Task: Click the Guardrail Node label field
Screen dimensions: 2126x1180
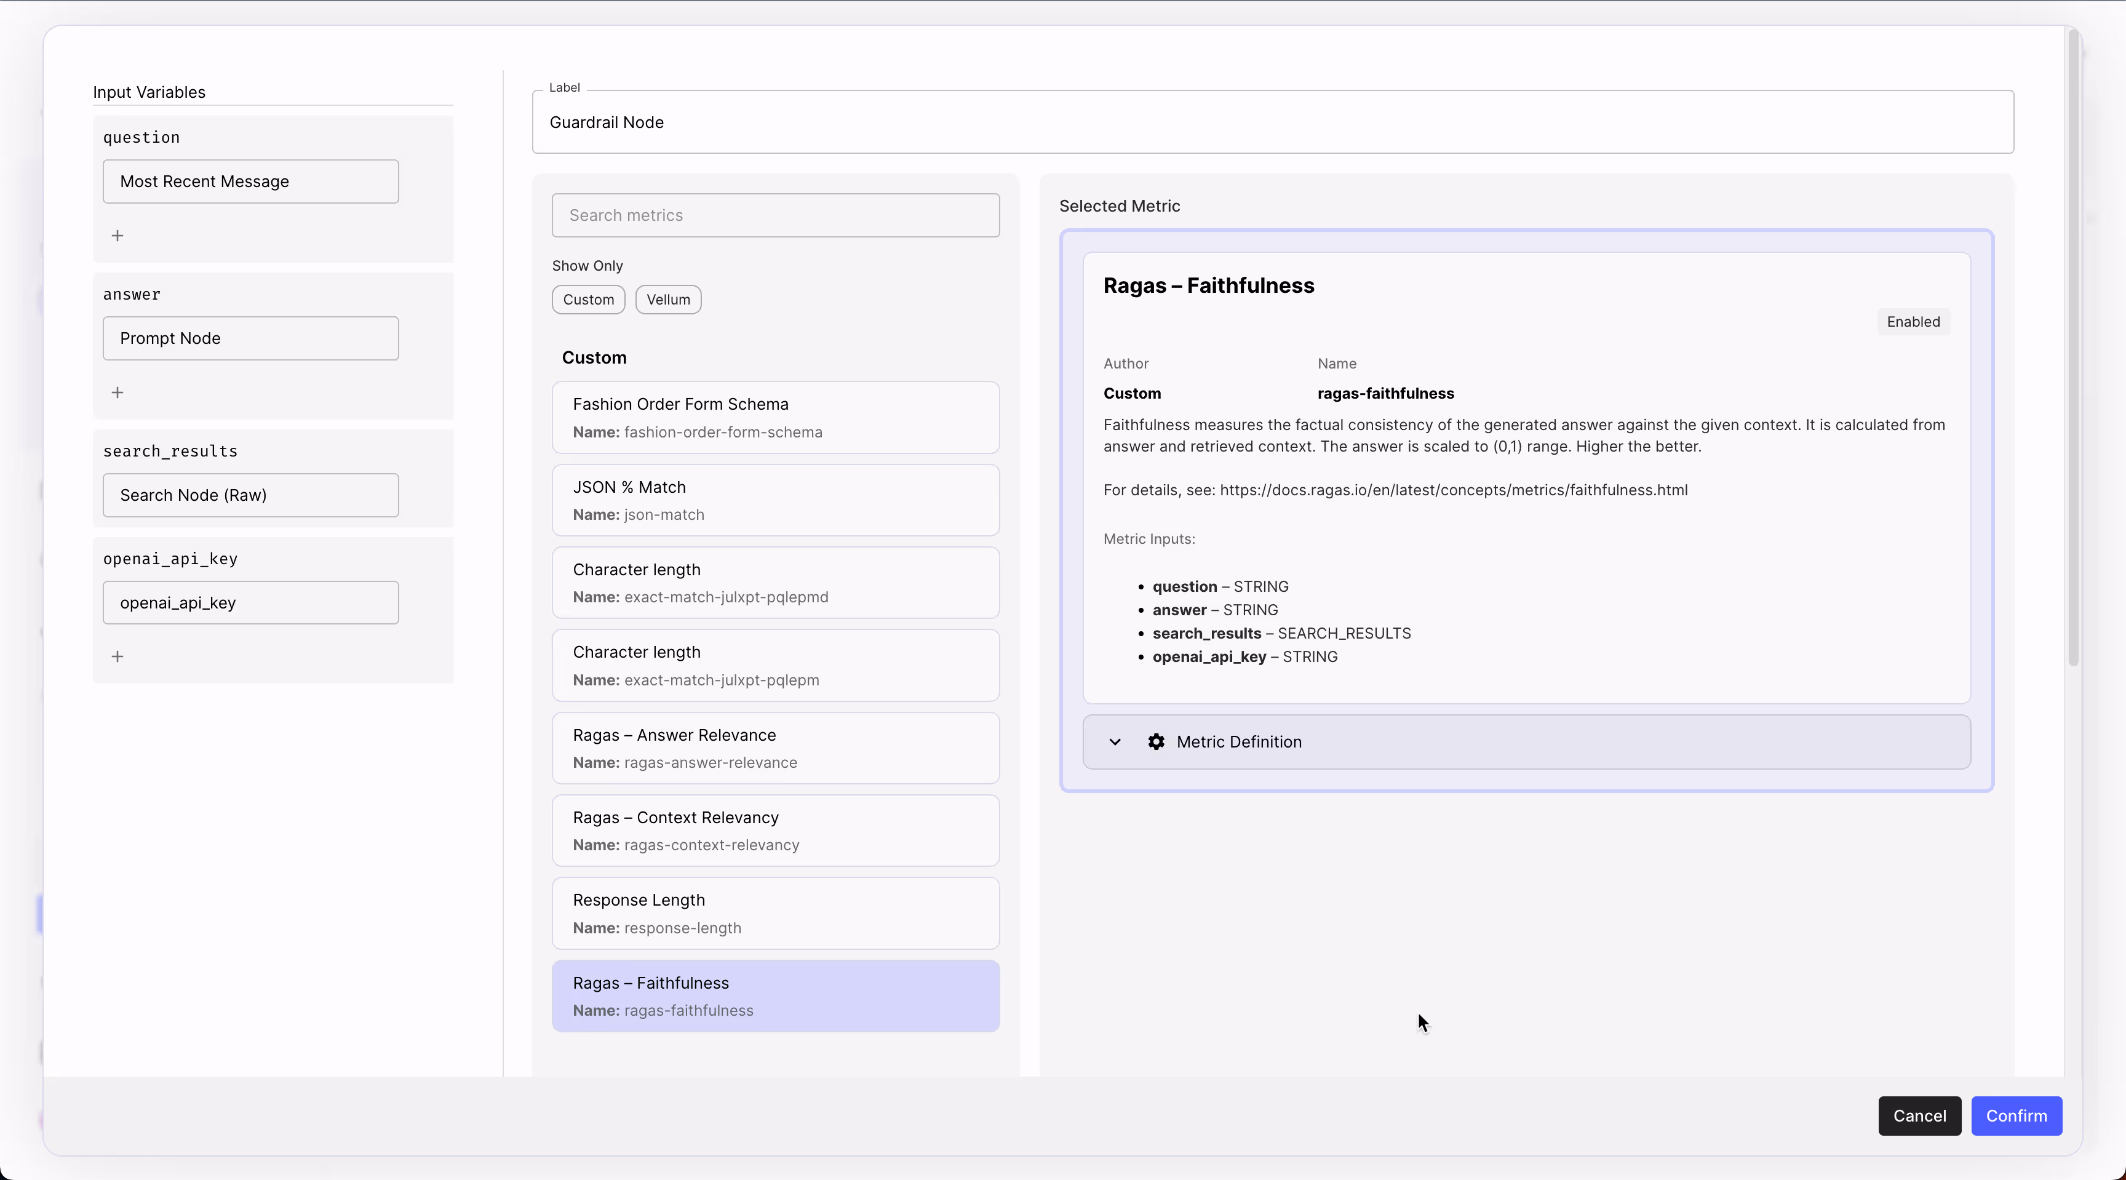Action: point(1272,122)
